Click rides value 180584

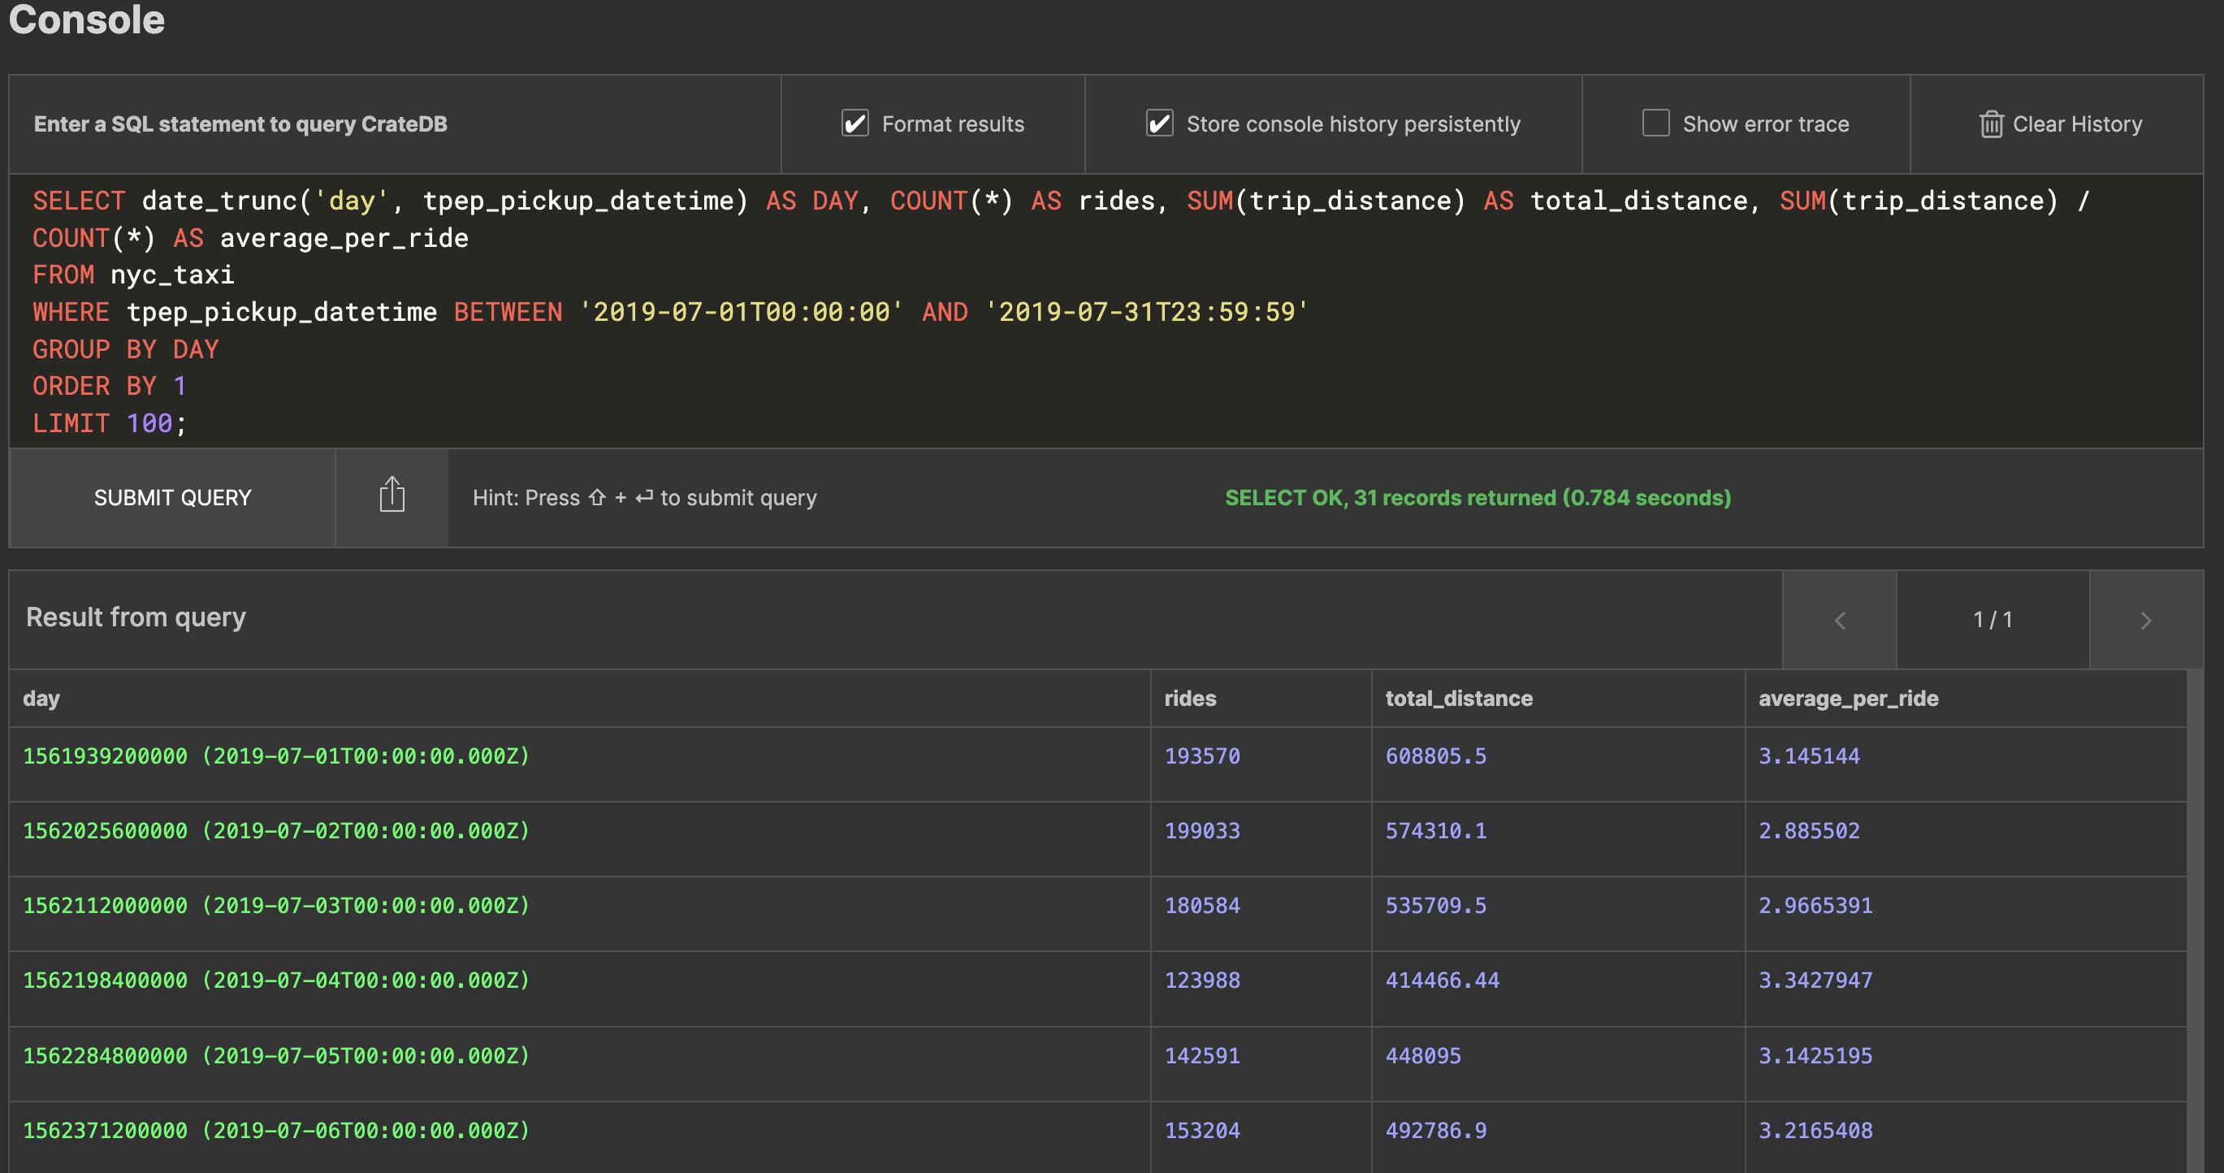(1202, 906)
